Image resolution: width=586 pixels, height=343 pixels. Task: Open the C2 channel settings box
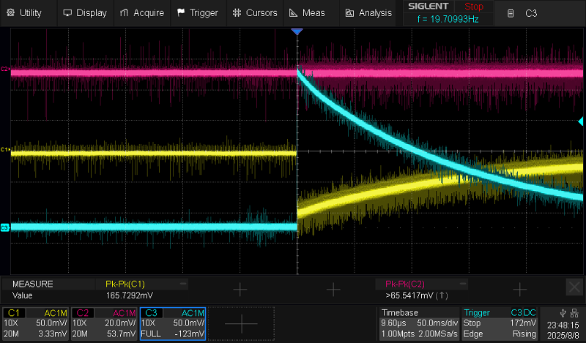pos(105,323)
